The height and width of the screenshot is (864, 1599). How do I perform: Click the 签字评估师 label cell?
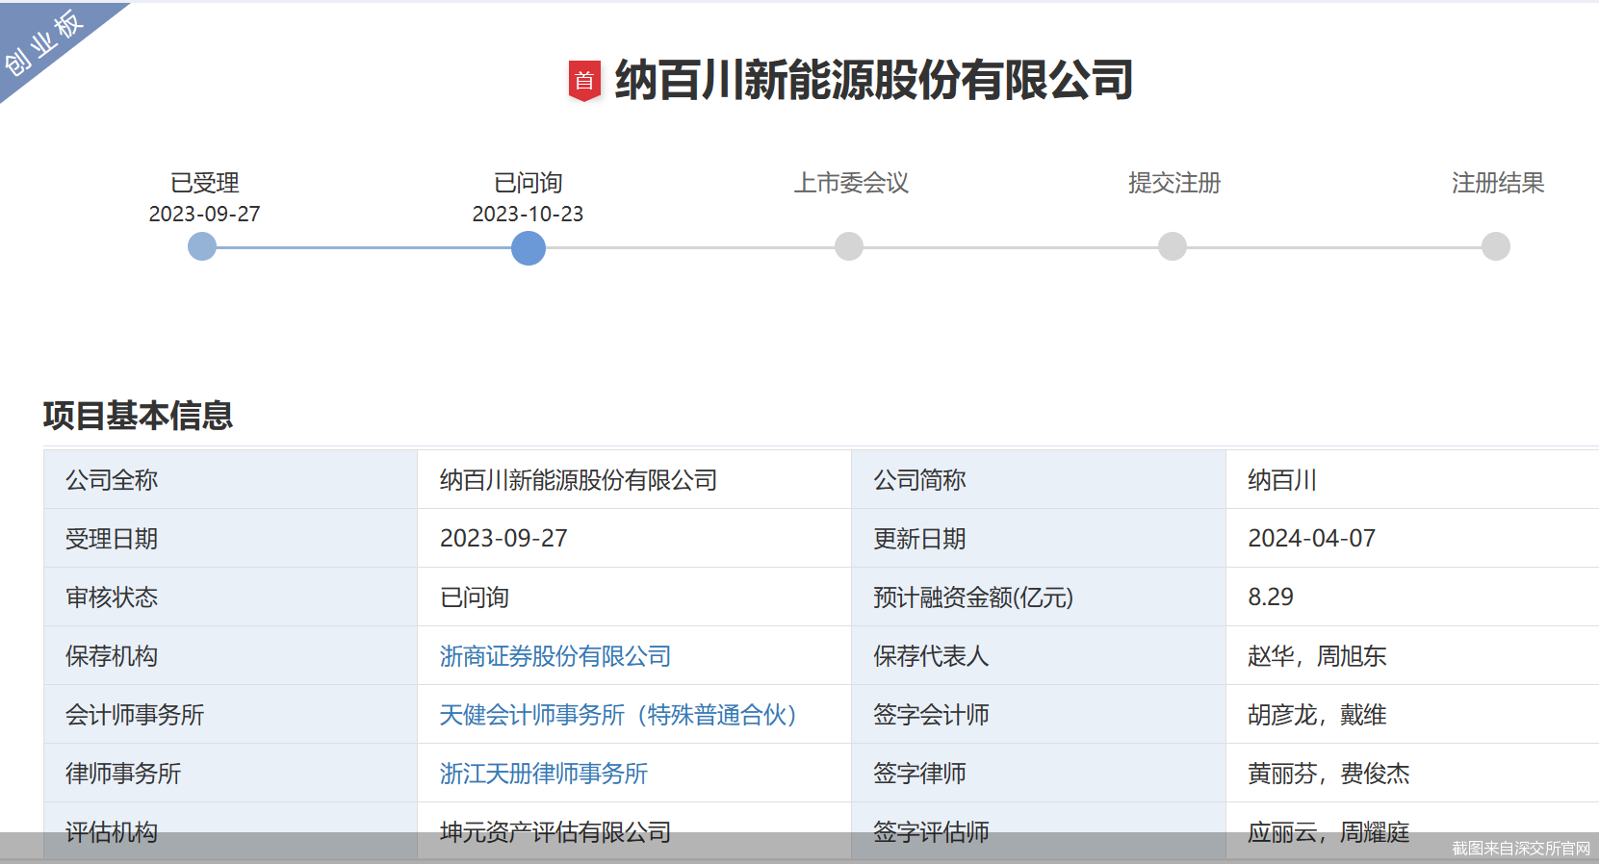(1039, 831)
